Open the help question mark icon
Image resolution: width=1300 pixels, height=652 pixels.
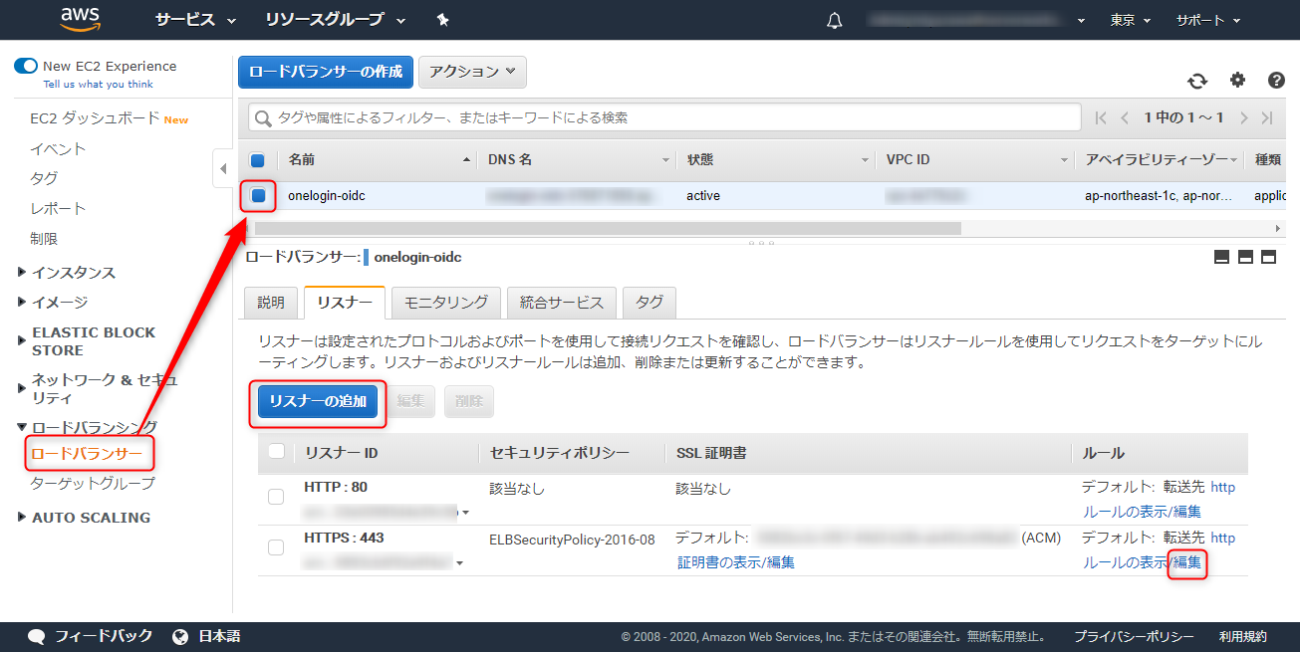1276,81
